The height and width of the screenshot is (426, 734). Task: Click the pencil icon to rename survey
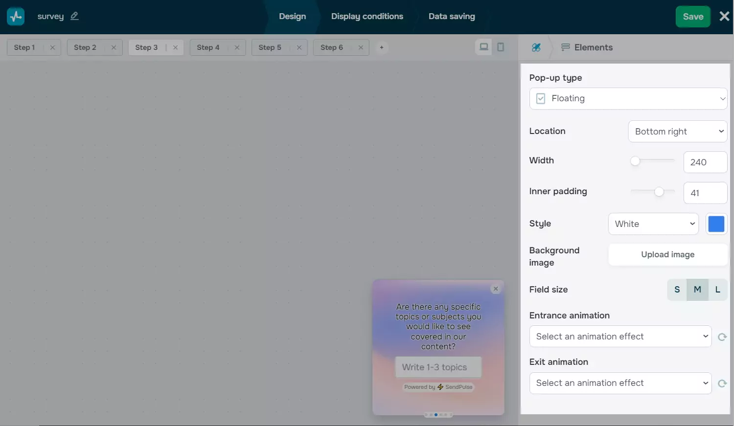74,16
